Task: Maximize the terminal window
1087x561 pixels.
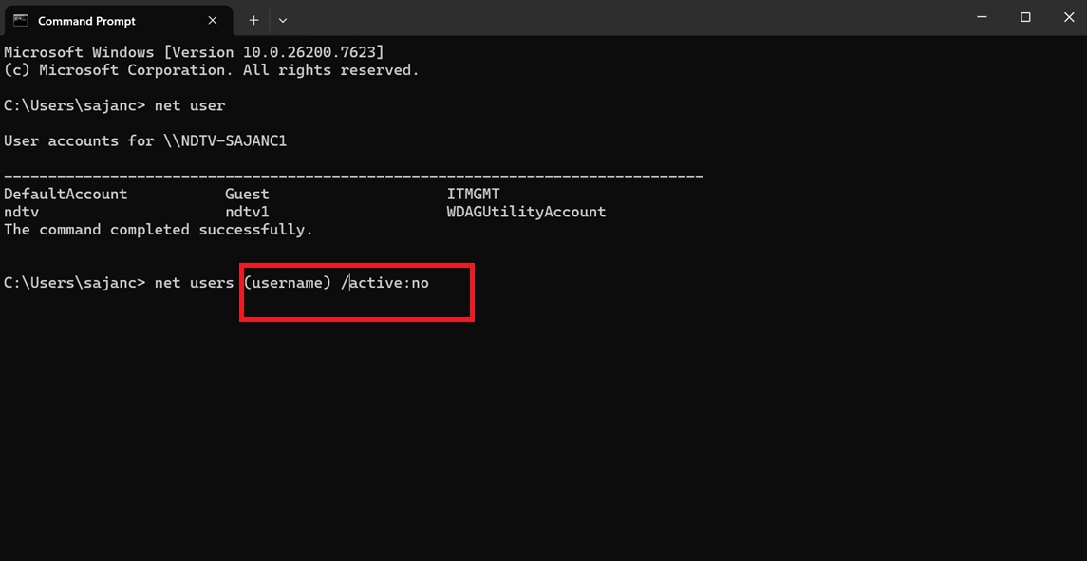Action: pos(1025,17)
